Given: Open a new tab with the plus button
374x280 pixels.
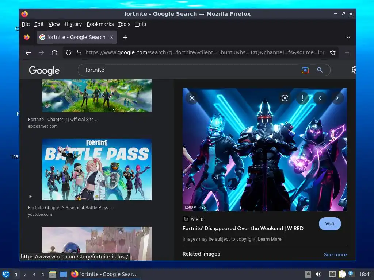Looking at the screenshot, I should pyautogui.click(x=125, y=38).
